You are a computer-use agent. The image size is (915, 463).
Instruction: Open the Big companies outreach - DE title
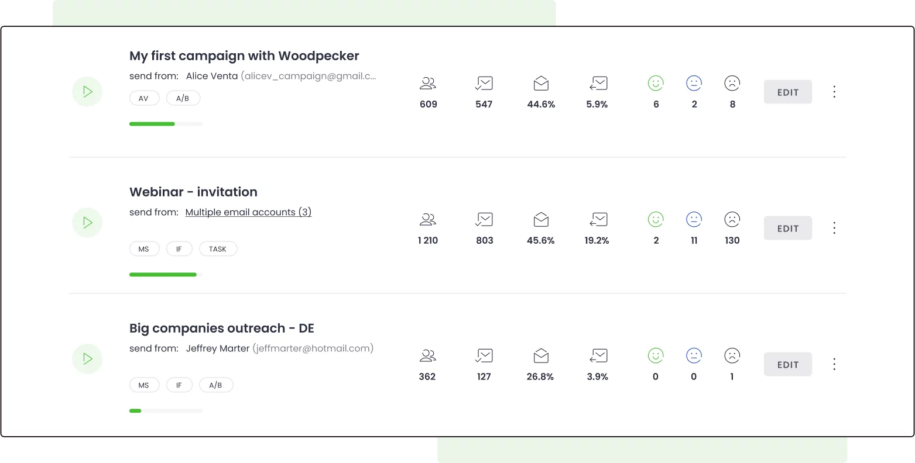click(221, 328)
